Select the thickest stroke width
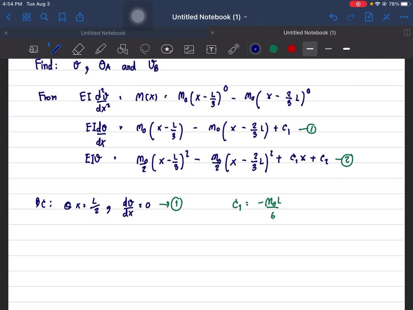Image resolution: width=413 pixels, height=310 pixels. (346, 49)
